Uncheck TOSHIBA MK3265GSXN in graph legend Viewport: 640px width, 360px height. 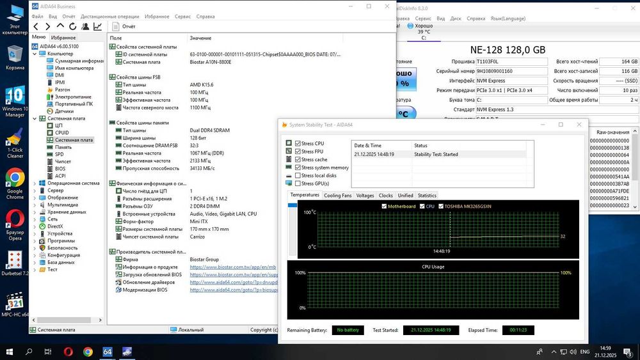[x=441, y=207]
